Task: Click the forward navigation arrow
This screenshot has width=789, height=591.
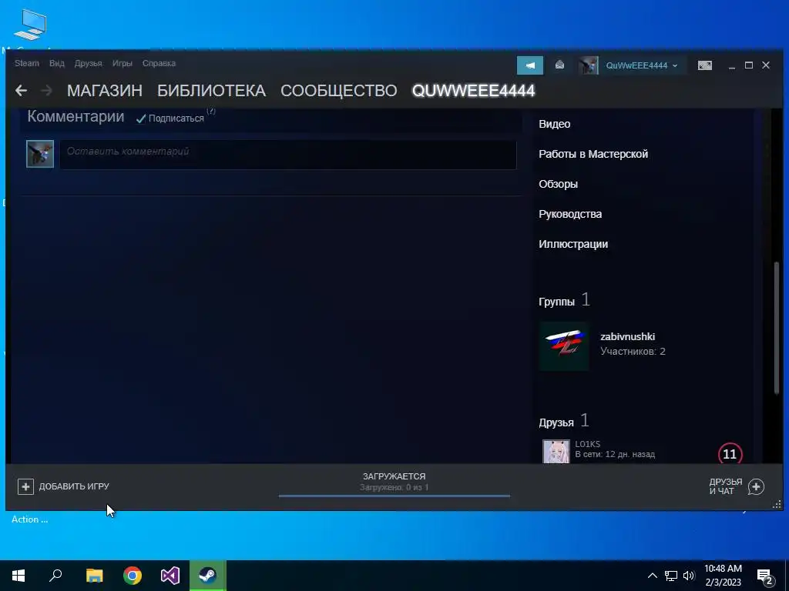Action: pyautogui.click(x=46, y=91)
